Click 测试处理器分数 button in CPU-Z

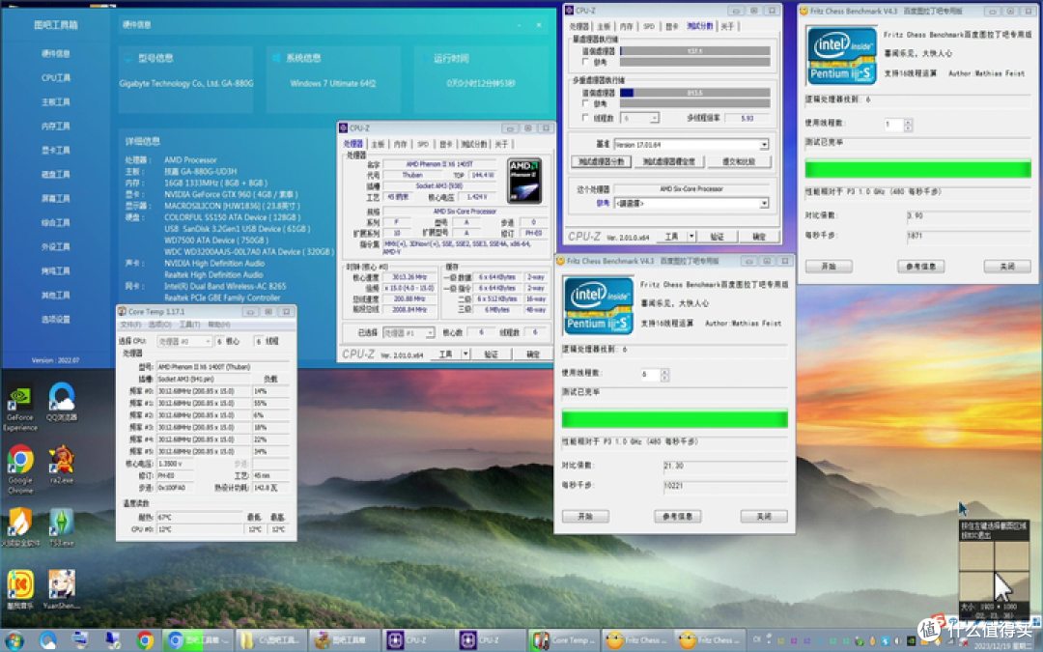click(x=602, y=161)
